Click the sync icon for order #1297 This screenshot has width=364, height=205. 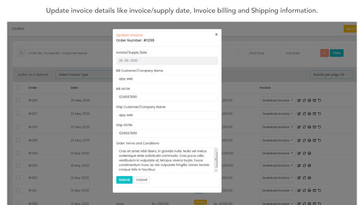(x=304, y=114)
